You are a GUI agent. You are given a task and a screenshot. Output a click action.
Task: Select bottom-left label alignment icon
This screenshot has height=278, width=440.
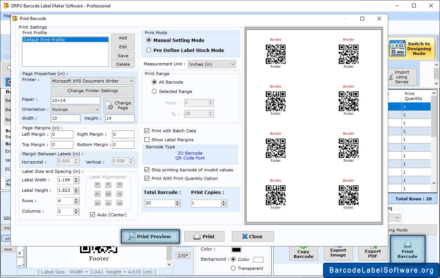pyautogui.click(x=98, y=203)
